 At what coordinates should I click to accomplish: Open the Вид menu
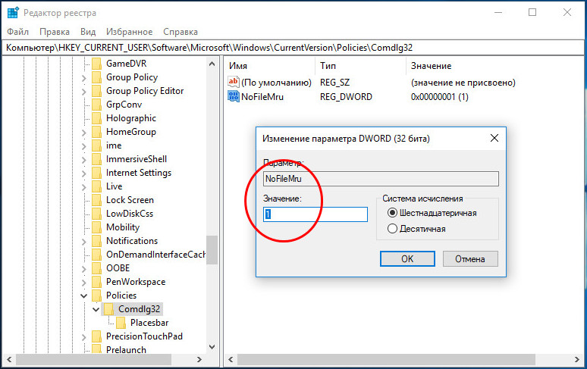pyautogui.click(x=88, y=32)
